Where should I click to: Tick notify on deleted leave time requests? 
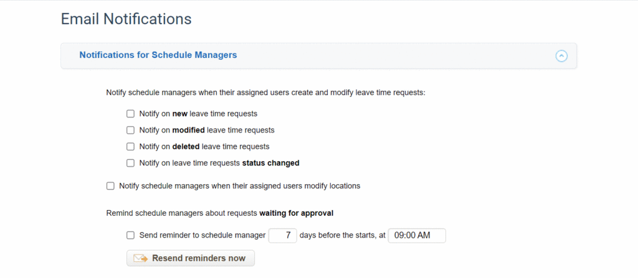pyautogui.click(x=130, y=146)
